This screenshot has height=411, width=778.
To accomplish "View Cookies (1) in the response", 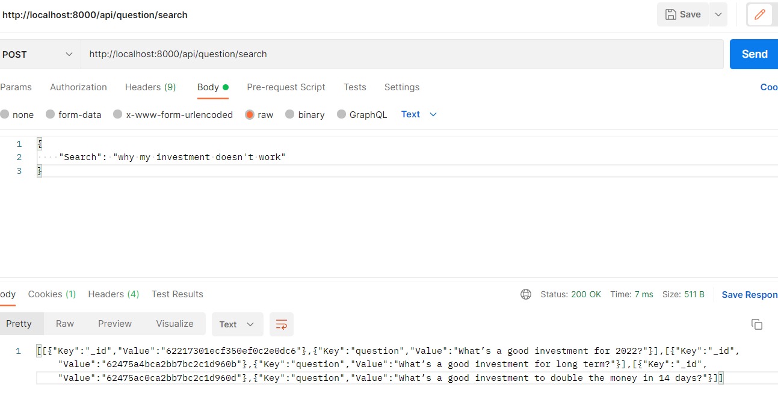I will [x=51, y=294].
